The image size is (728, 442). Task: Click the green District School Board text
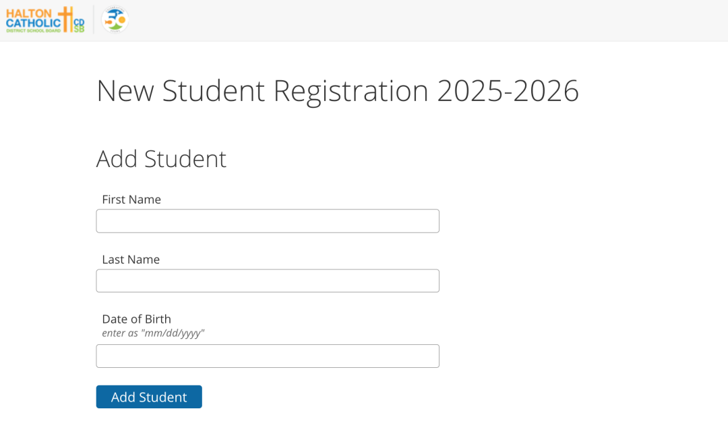click(34, 30)
